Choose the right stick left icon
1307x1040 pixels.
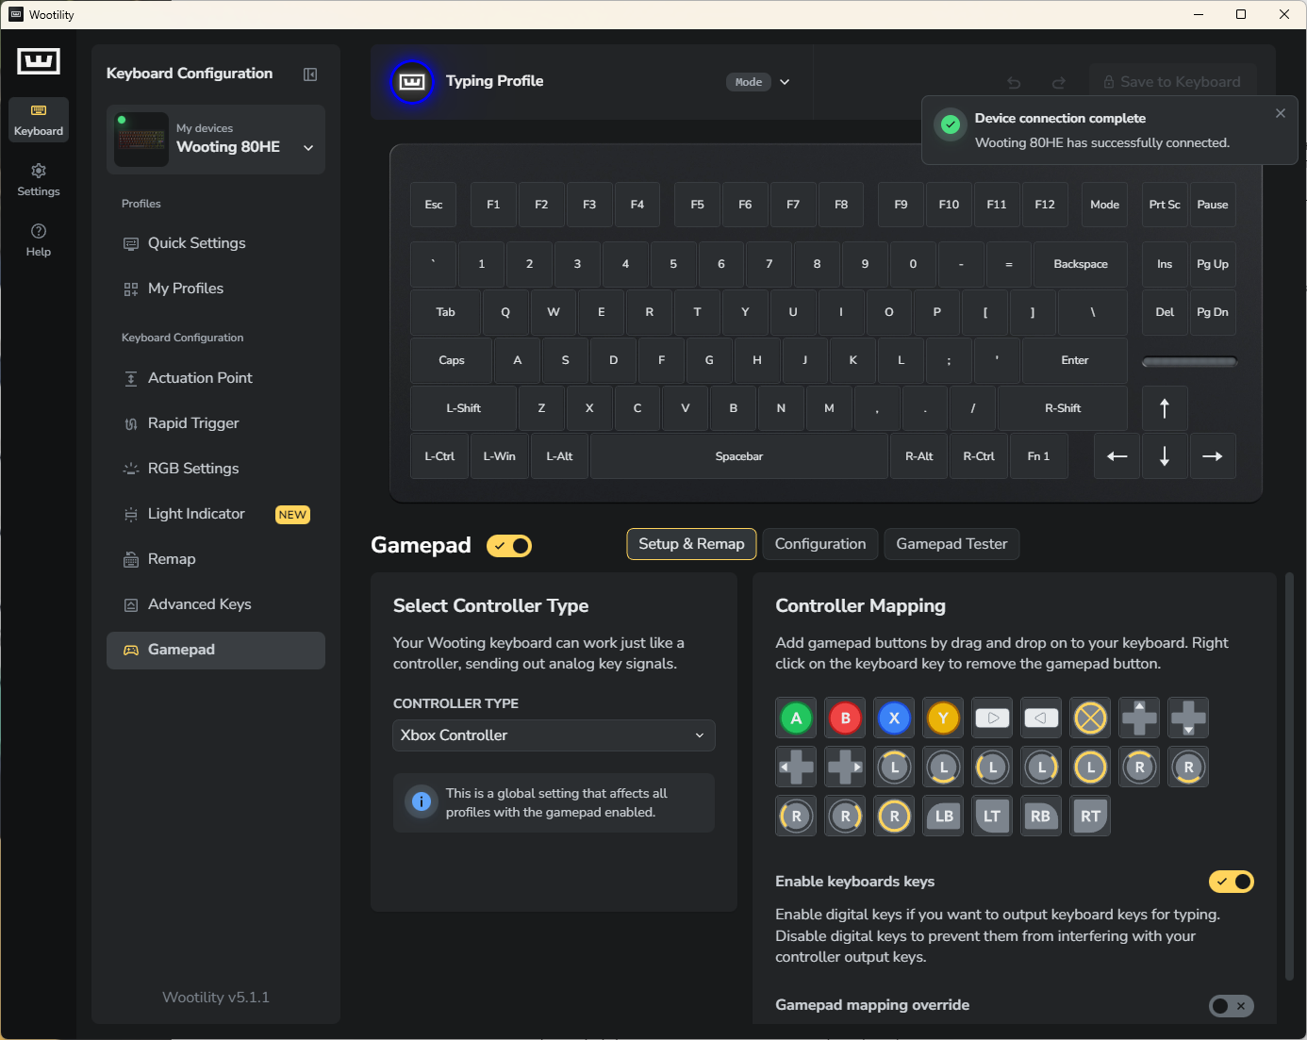[x=797, y=817]
